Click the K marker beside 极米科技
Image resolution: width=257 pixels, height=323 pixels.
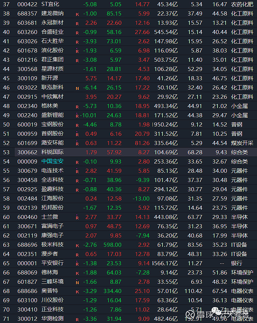click(77, 246)
